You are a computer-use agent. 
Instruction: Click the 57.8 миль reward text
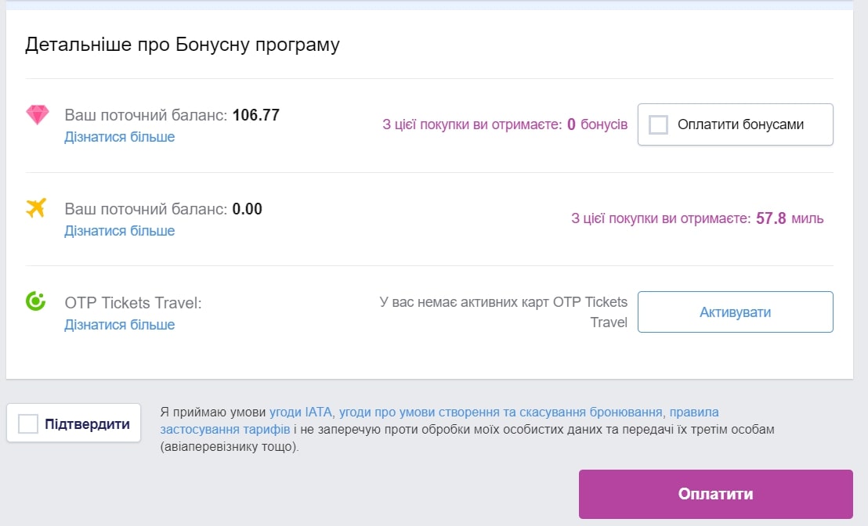(x=790, y=218)
